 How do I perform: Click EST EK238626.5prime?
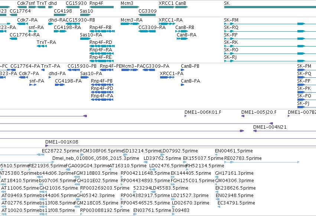point(235,188)
